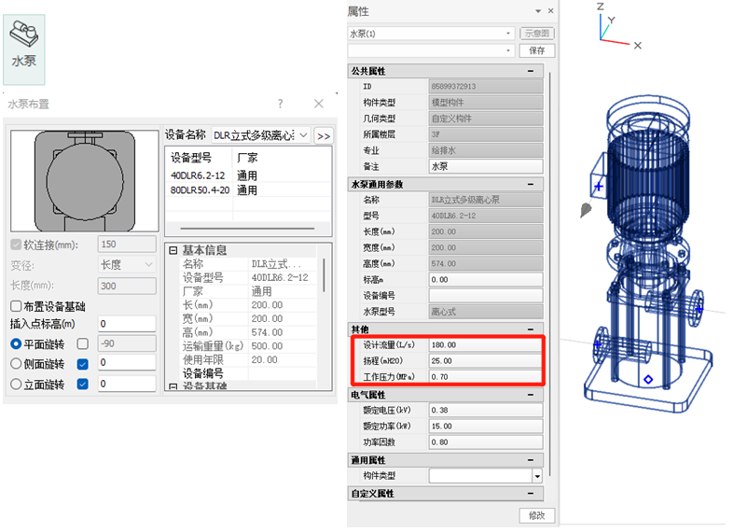Edit the 功率因数 field 0.80
733x532 pixels.
point(486,442)
